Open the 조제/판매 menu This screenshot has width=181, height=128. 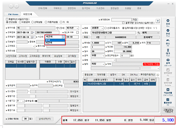pyautogui.click(x=43, y=8)
